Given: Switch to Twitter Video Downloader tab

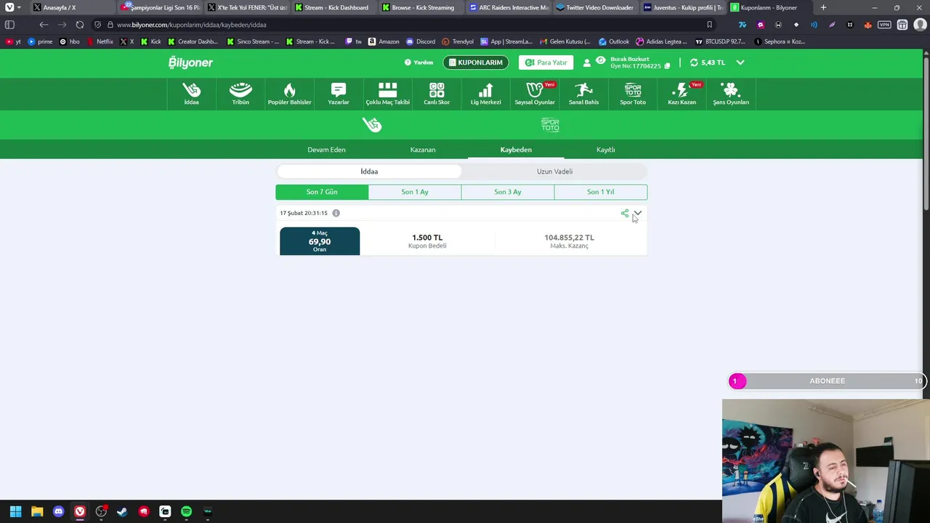Looking at the screenshot, I should click(594, 7).
